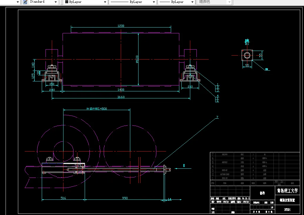
Task: Click the DT1D1 drawing number text
Action: [x=287, y=210]
